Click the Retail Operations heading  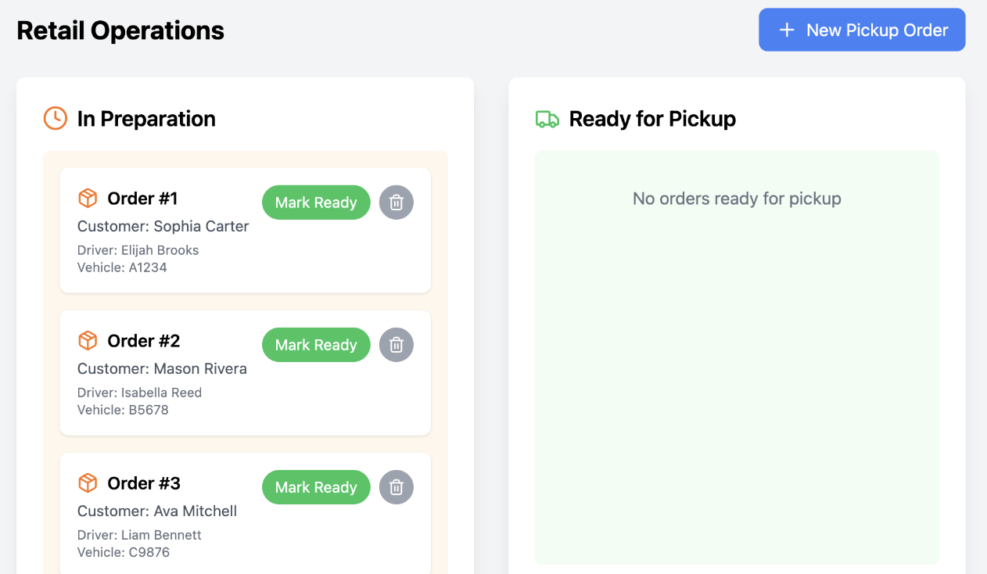pyautogui.click(x=120, y=30)
